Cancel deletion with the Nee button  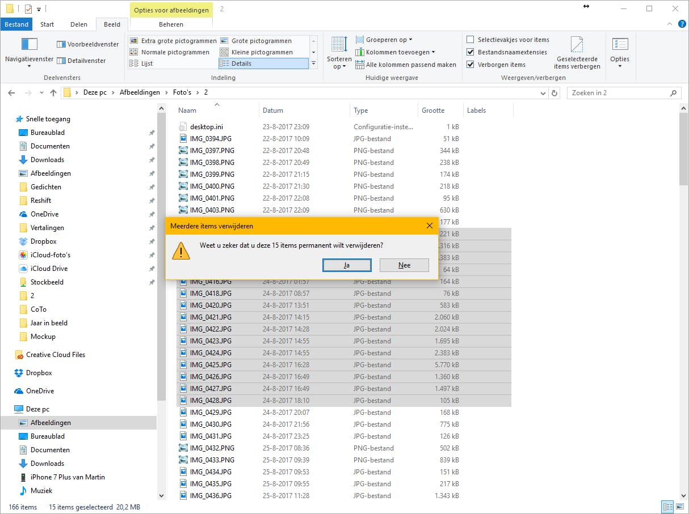point(404,265)
